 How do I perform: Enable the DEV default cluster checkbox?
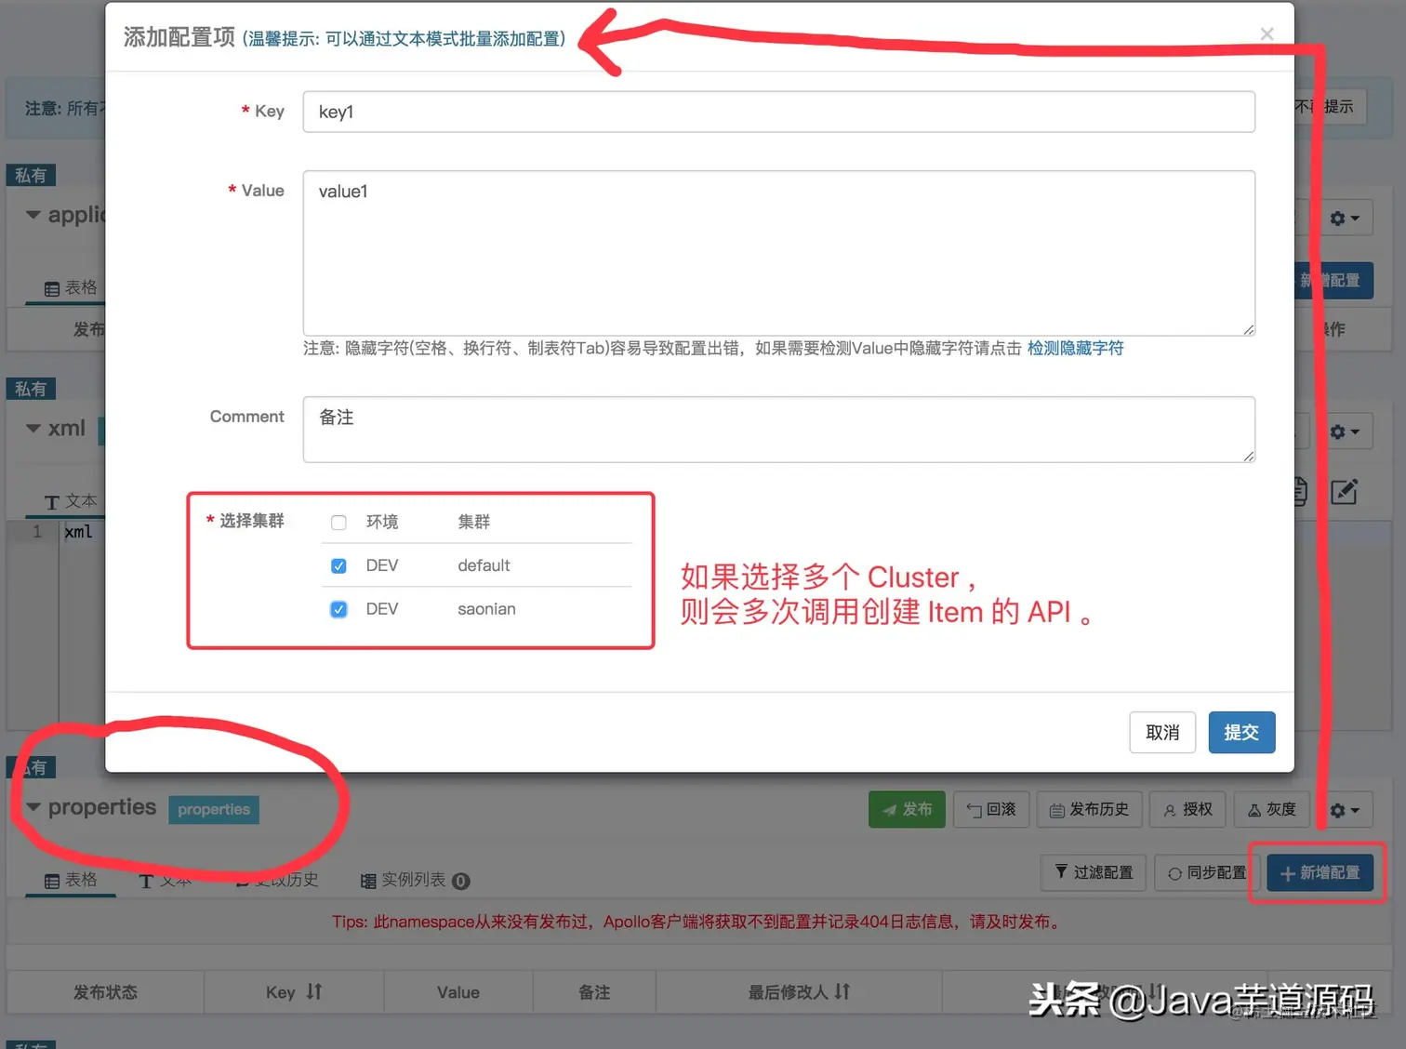click(338, 565)
